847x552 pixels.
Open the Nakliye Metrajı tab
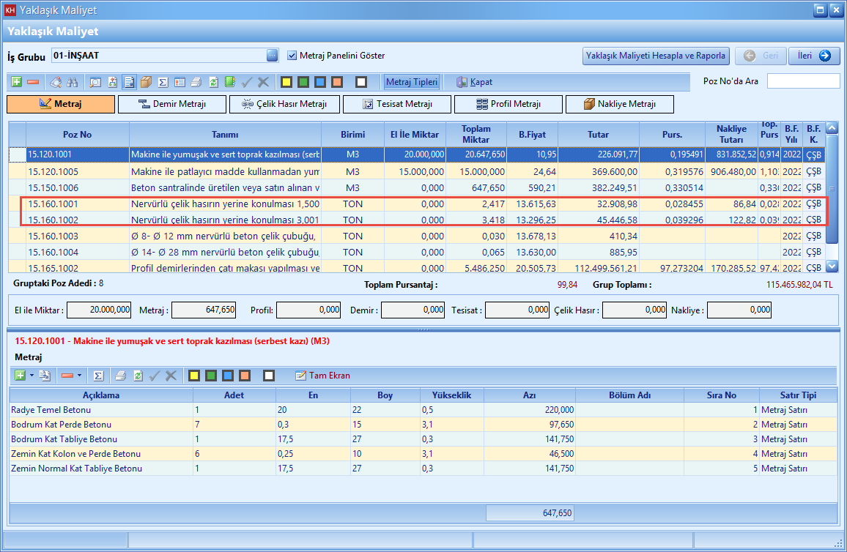tap(619, 105)
